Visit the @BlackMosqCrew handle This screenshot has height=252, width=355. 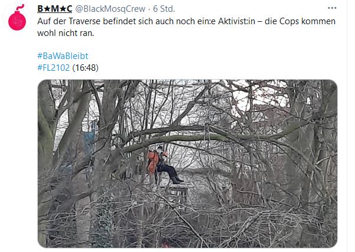(x=110, y=9)
